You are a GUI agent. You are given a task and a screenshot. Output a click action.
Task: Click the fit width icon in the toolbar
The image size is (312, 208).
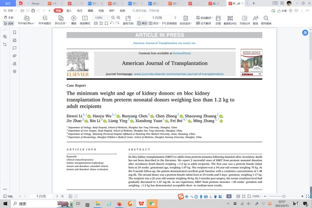(107, 23)
